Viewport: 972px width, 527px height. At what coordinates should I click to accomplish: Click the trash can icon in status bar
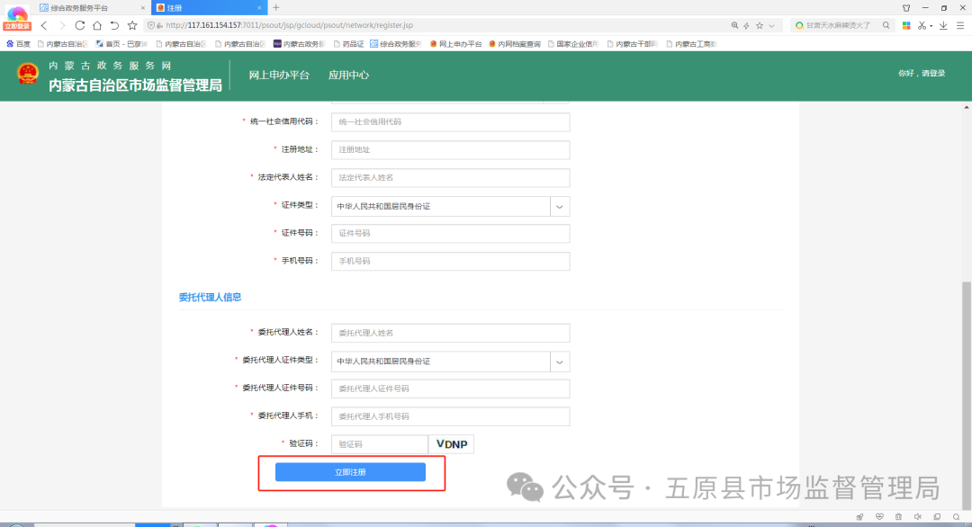[x=898, y=516]
